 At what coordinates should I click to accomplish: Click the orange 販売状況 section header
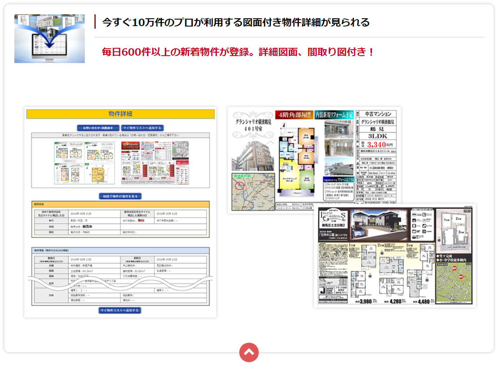120,204
